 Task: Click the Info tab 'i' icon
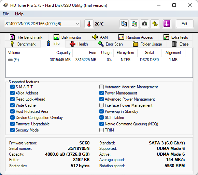click(x=48, y=43)
